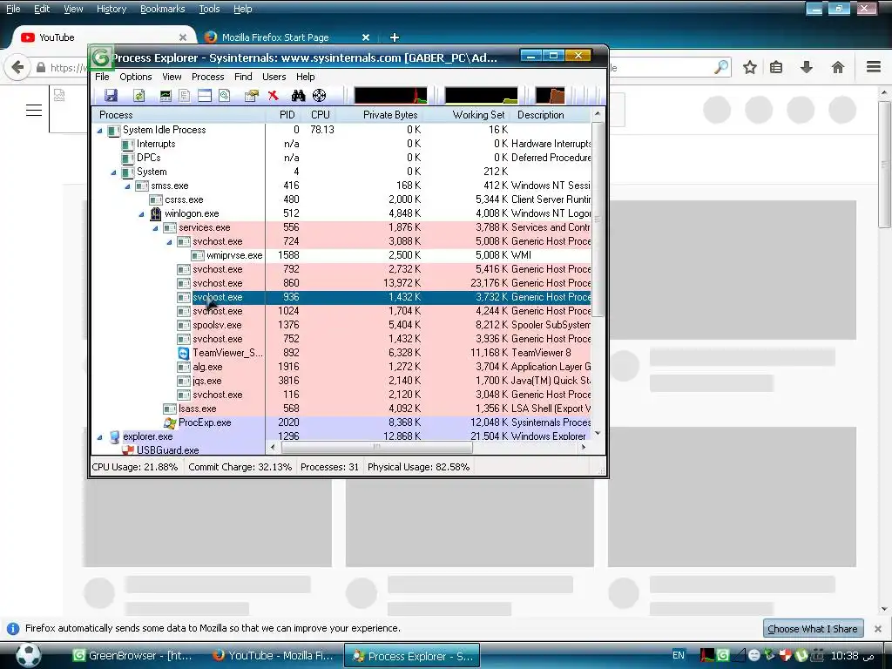Click the red shield USBGuard tray icon
The height and width of the screenshot is (669, 892).
click(x=786, y=655)
